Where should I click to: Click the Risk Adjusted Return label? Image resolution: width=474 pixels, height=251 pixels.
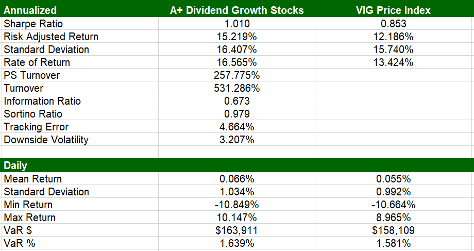(51, 37)
